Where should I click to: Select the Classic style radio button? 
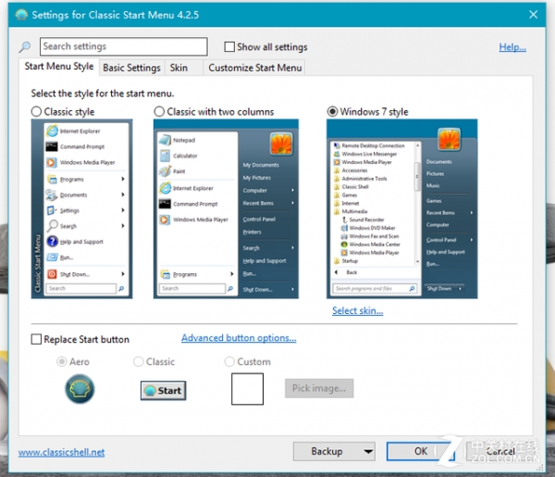37,112
